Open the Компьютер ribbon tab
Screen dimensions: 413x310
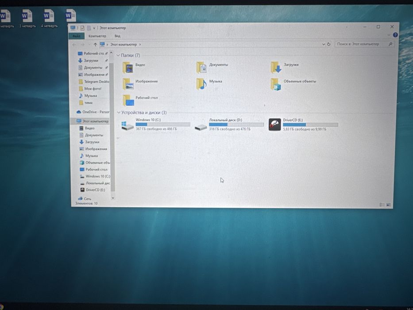click(97, 36)
